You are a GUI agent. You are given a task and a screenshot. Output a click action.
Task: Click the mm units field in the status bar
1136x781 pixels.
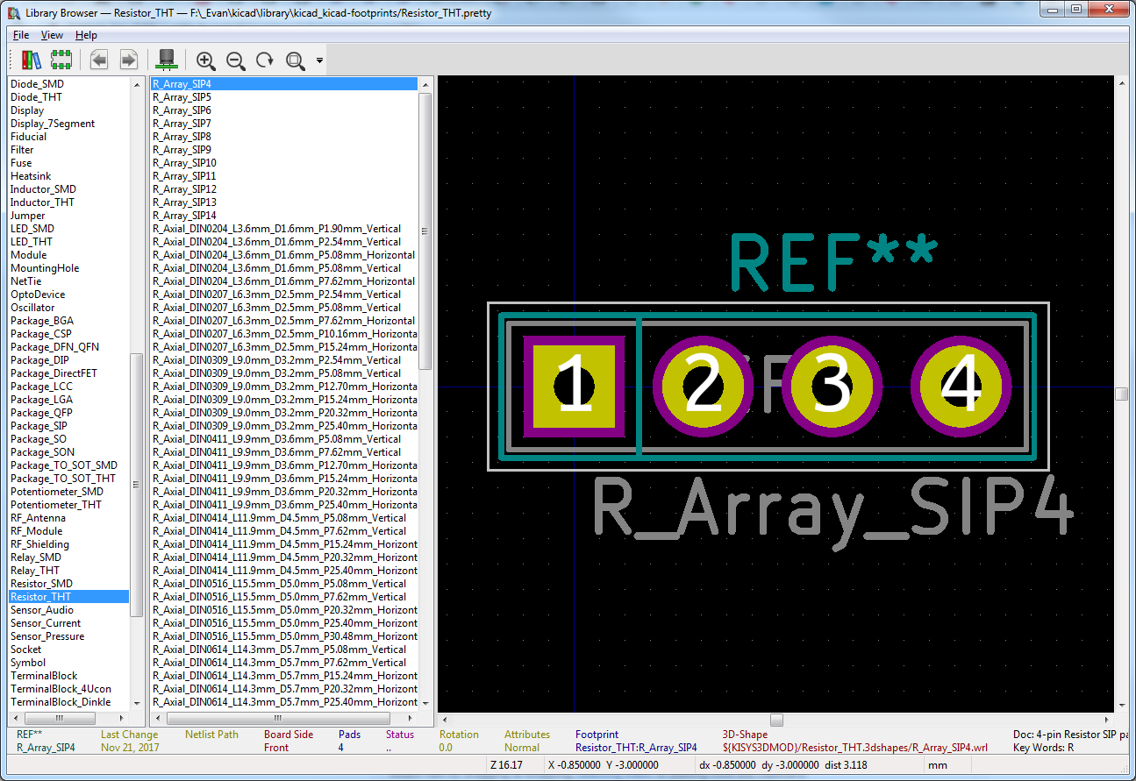(x=936, y=764)
